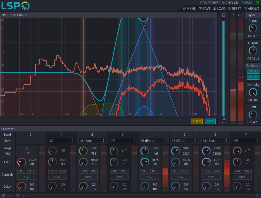The height and width of the screenshot is (198, 261).
Task: Click the font scaling T icon
Action: (18, 195)
